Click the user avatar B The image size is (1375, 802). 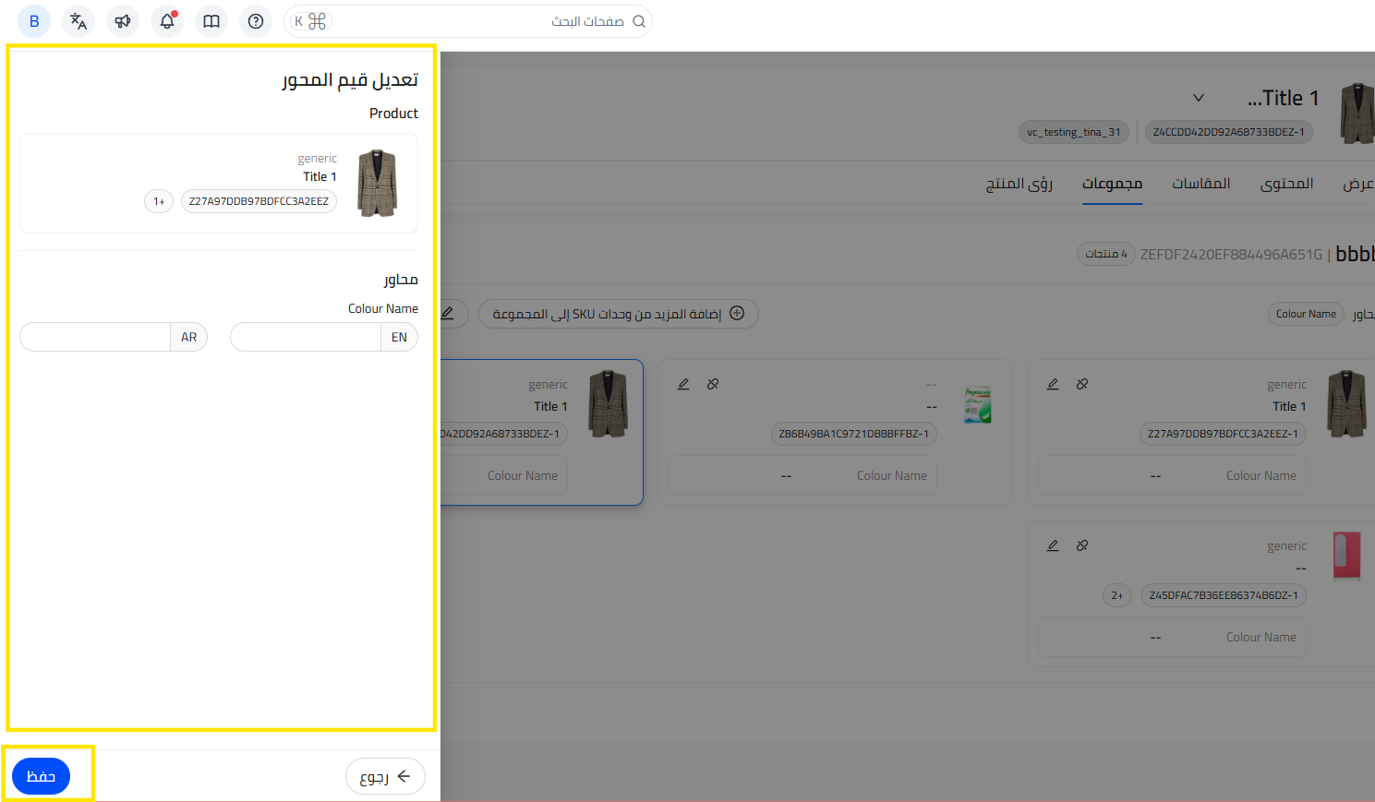pyautogui.click(x=34, y=21)
